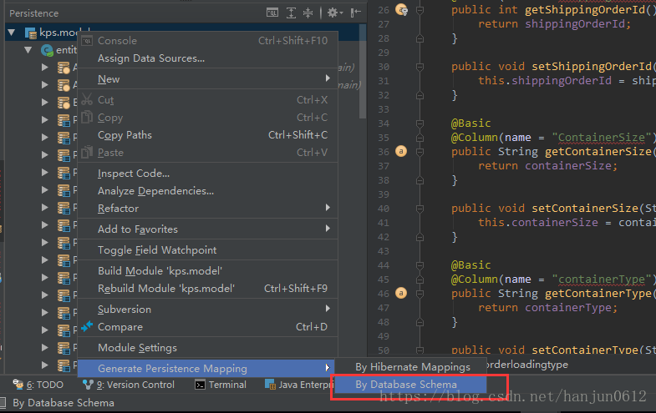656x413 pixels.
Task: Click the Cut menu entry
Action: pos(207,100)
